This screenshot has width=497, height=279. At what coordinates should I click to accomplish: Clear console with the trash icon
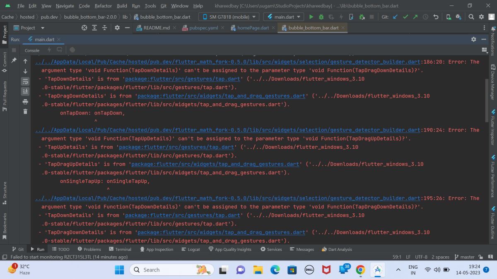click(x=25, y=112)
